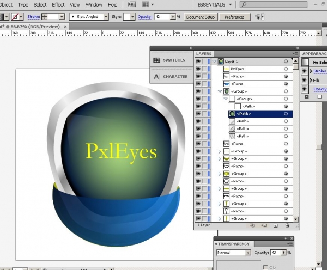327x270 pixels.
Task: Open the Effect menu
Action: pos(58,4)
